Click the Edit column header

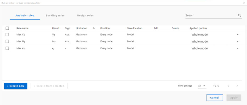(x=156, y=28)
